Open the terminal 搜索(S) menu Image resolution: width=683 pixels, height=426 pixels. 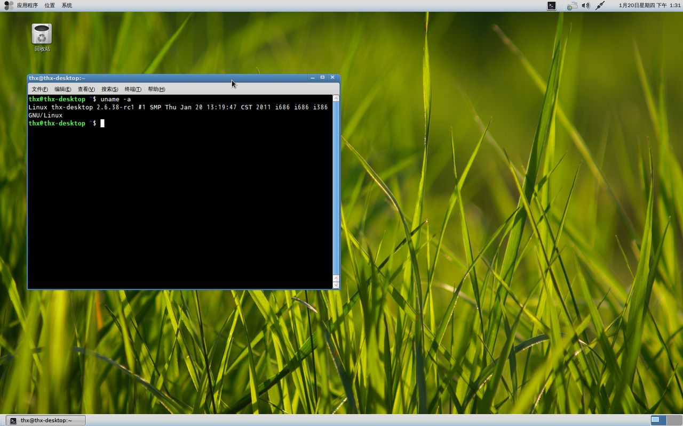click(109, 89)
